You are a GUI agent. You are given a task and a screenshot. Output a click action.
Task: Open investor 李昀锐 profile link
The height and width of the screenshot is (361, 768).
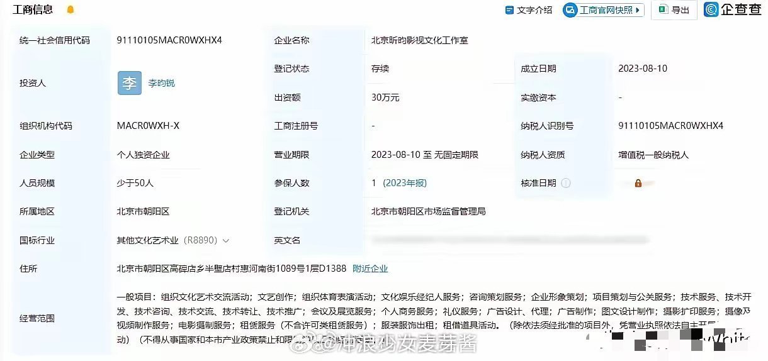point(162,83)
